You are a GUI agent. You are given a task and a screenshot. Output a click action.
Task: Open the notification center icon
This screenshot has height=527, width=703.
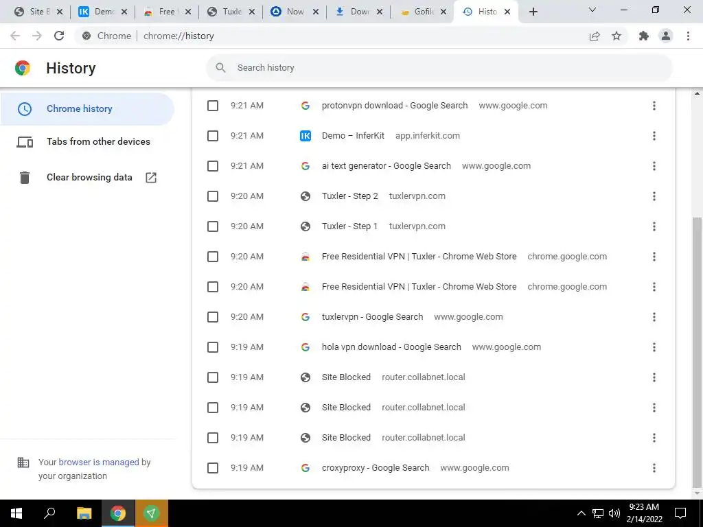pos(680,513)
